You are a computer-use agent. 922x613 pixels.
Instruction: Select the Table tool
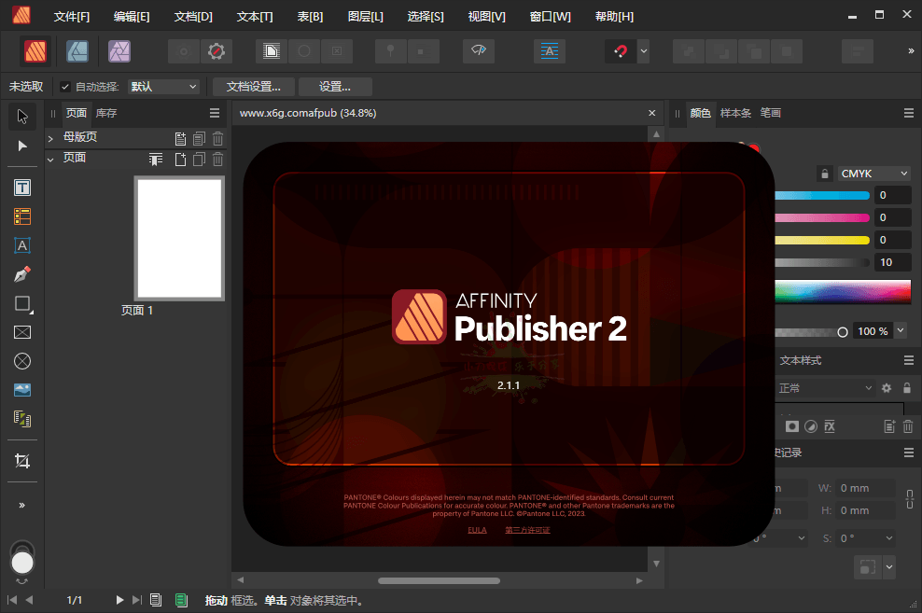pos(22,216)
